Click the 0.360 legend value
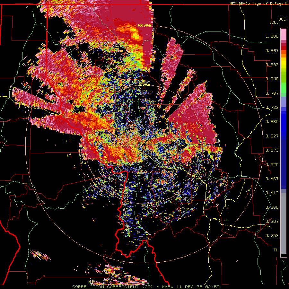This screenshot has height=289, width=289. (272, 207)
